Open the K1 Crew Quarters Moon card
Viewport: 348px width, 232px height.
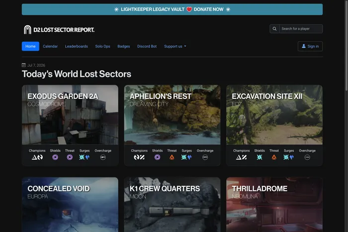coord(172,205)
